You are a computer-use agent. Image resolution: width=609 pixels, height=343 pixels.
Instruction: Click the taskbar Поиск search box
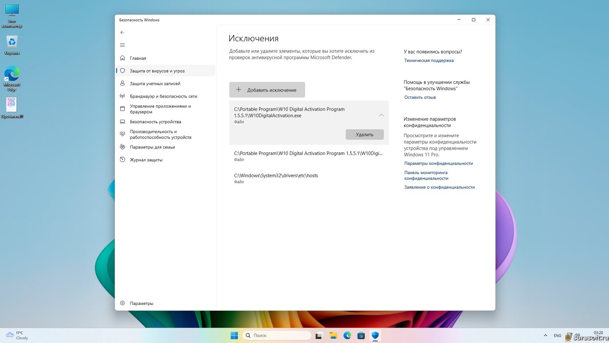click(277, 335)
